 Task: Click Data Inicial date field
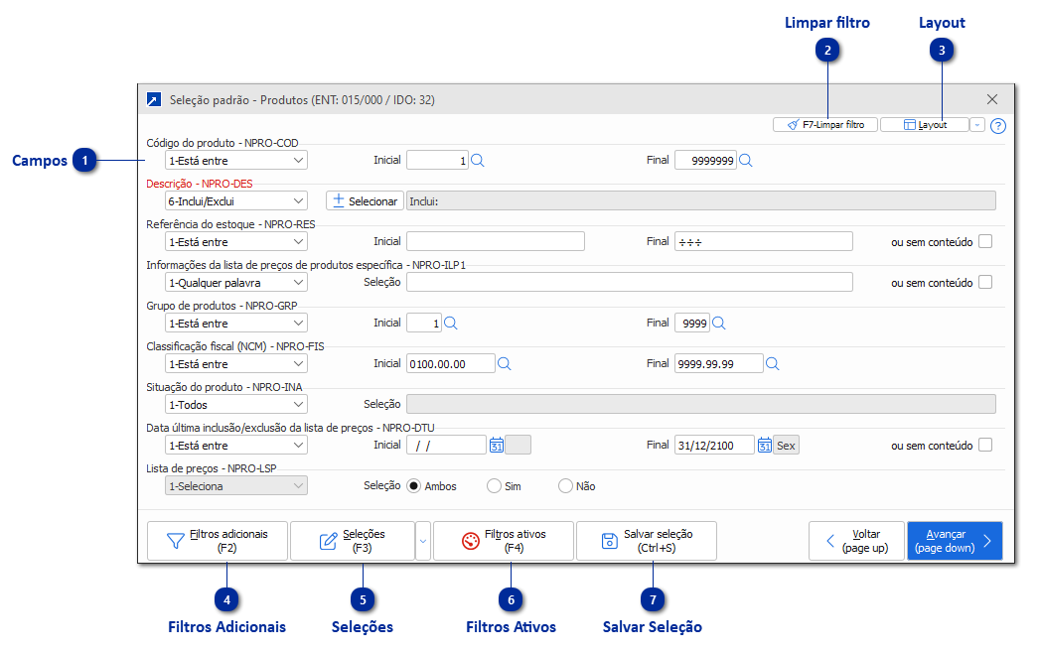click(x=447, y=446)
